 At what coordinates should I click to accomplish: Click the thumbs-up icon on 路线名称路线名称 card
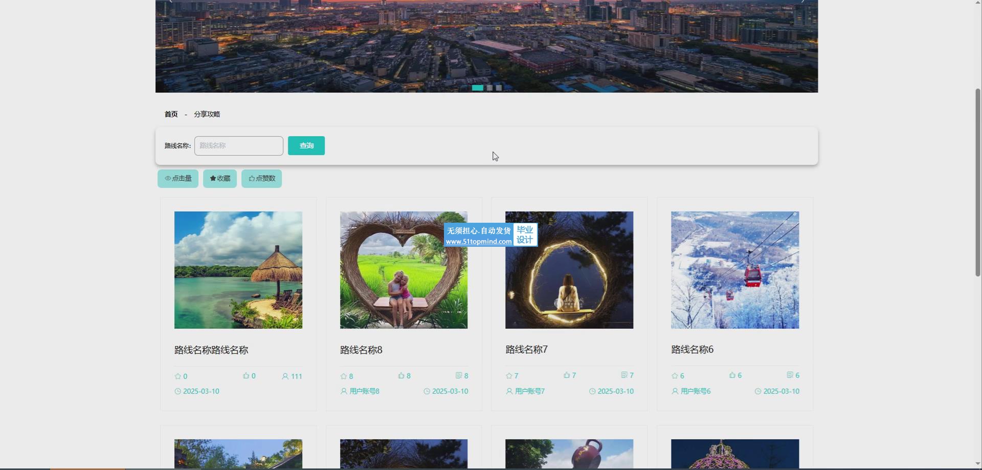click(246, 376)
